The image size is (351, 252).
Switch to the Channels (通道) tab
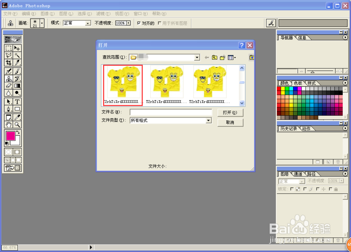tap(298, 174)
